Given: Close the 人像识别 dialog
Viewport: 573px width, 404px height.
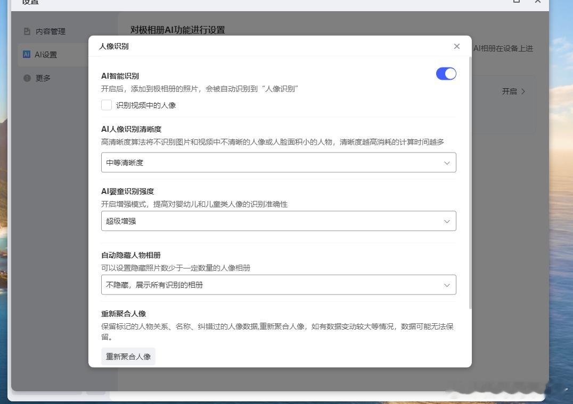Looking at the screenshot, I should coord(456,46).
